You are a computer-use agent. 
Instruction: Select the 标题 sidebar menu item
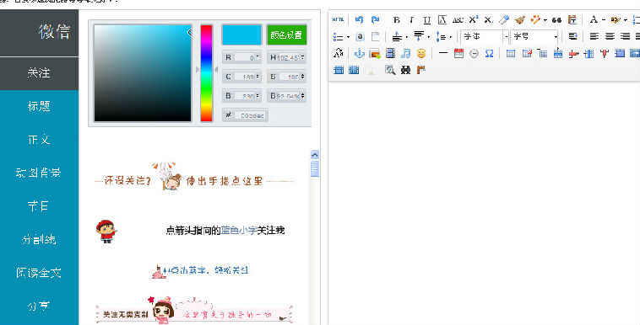[x=39, y=106]
